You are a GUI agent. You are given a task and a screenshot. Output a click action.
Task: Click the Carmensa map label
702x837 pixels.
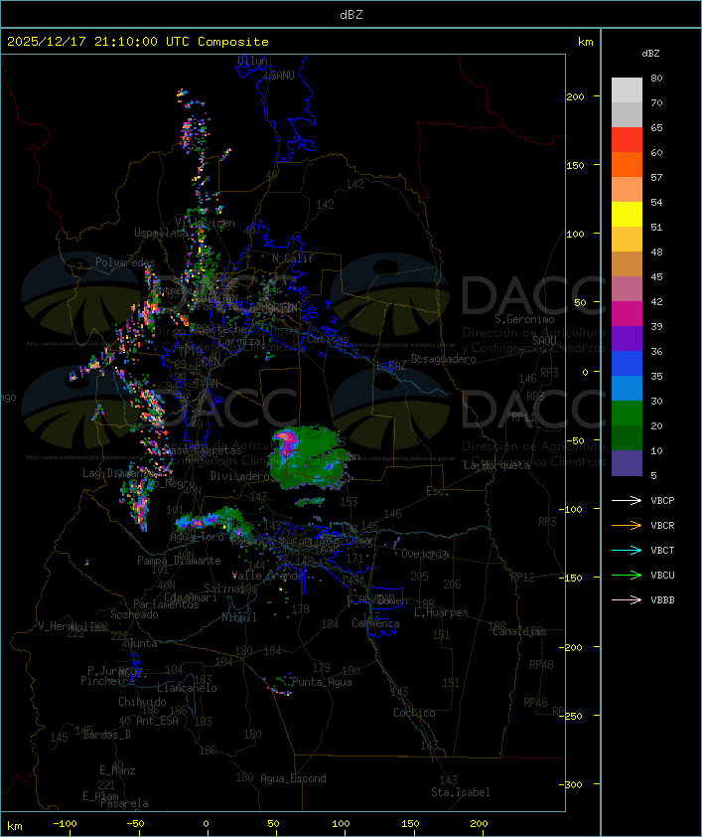pyautogui.click(x=375, y=623)
